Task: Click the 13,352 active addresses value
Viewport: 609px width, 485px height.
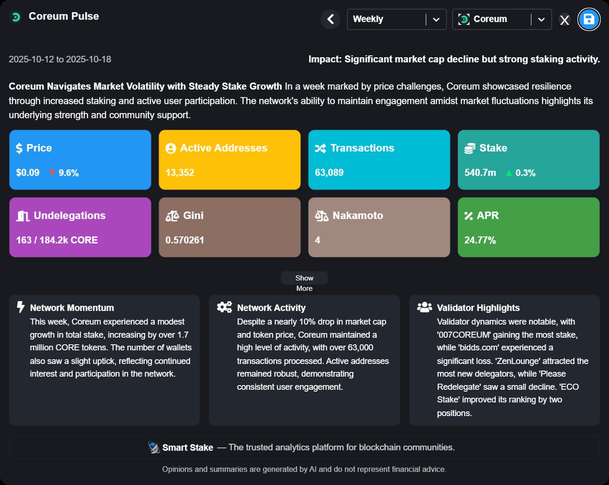Action: pyautogui.click(x=180, y=173)
